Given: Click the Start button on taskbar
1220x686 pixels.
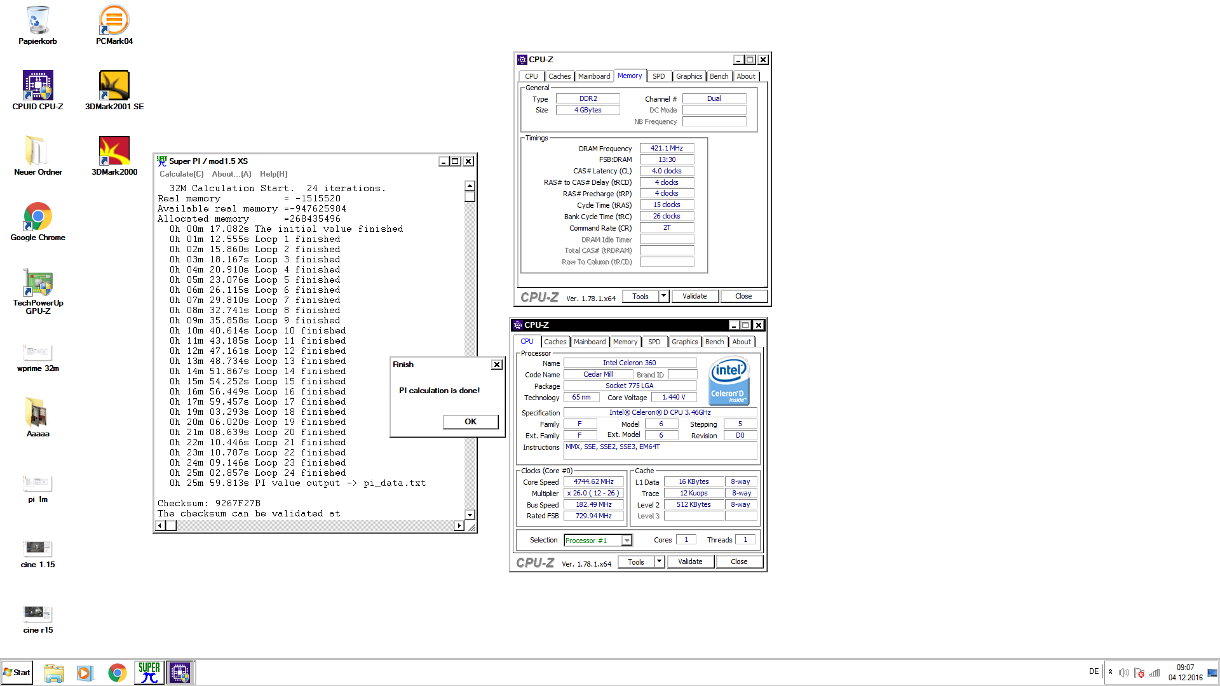Looking at the screenshot, I should (17, 673).
